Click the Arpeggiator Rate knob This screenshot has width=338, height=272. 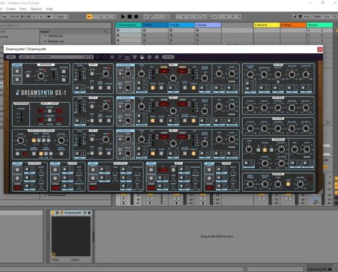click(41, 76)
